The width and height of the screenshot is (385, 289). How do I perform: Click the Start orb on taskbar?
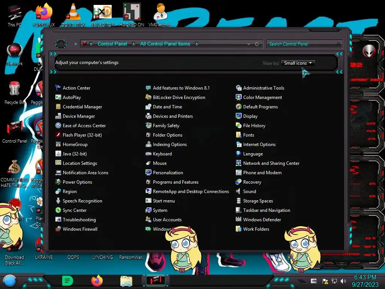click(9, 281)
